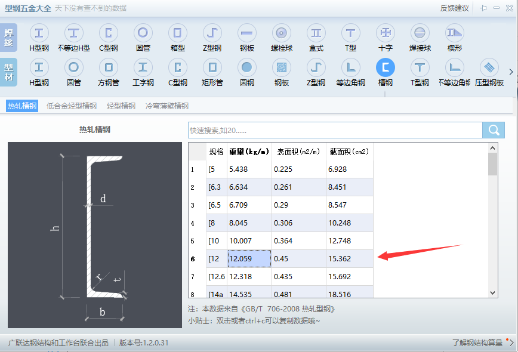Image resolution: width=518 pixels, height=352 pixels.
Task: Select section area cell 6.928
Action: pyautogui.click(x=349, y=169)
